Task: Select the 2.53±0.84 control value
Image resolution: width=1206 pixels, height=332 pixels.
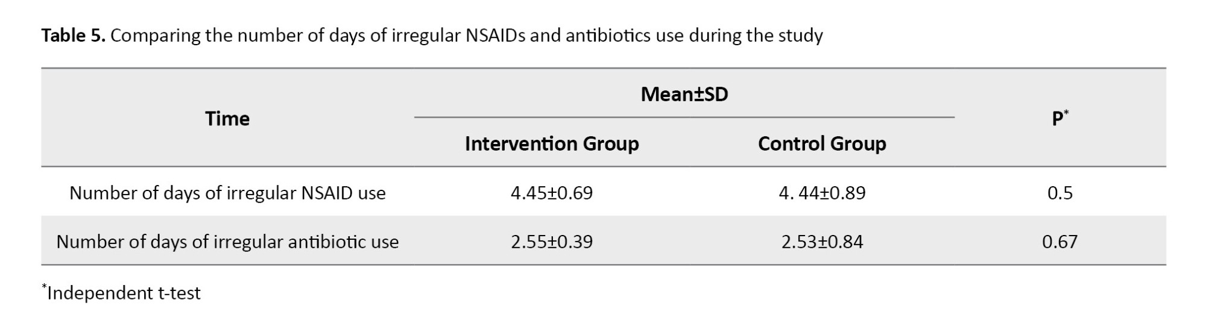Action: click(821, 242)
